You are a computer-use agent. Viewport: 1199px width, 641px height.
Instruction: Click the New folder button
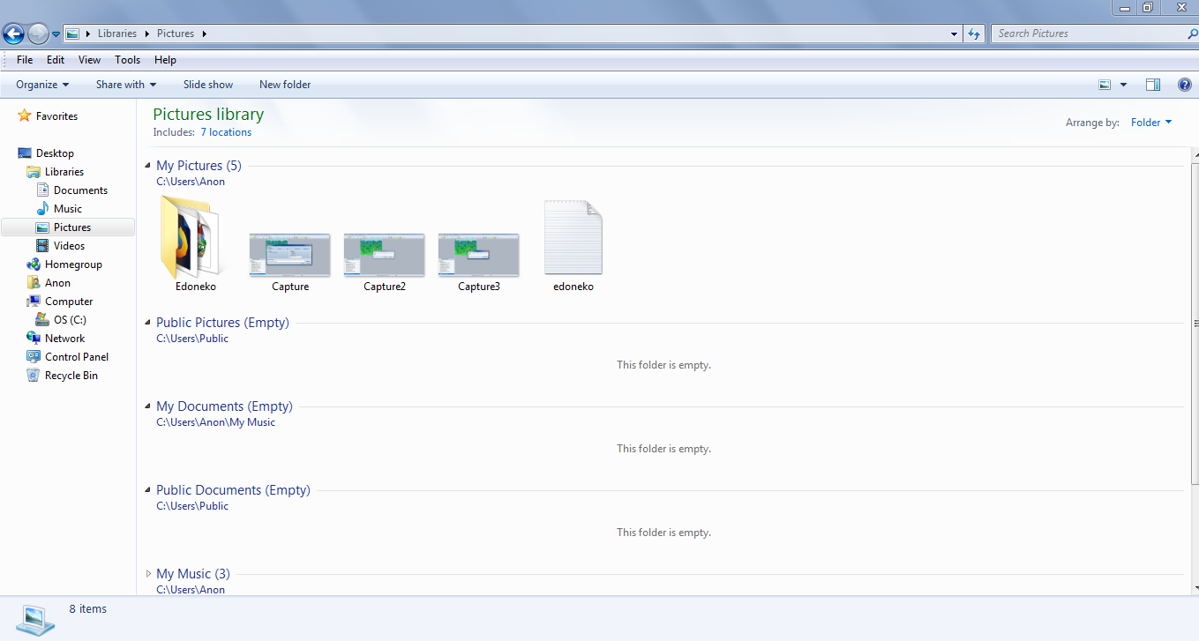point(285,85)
